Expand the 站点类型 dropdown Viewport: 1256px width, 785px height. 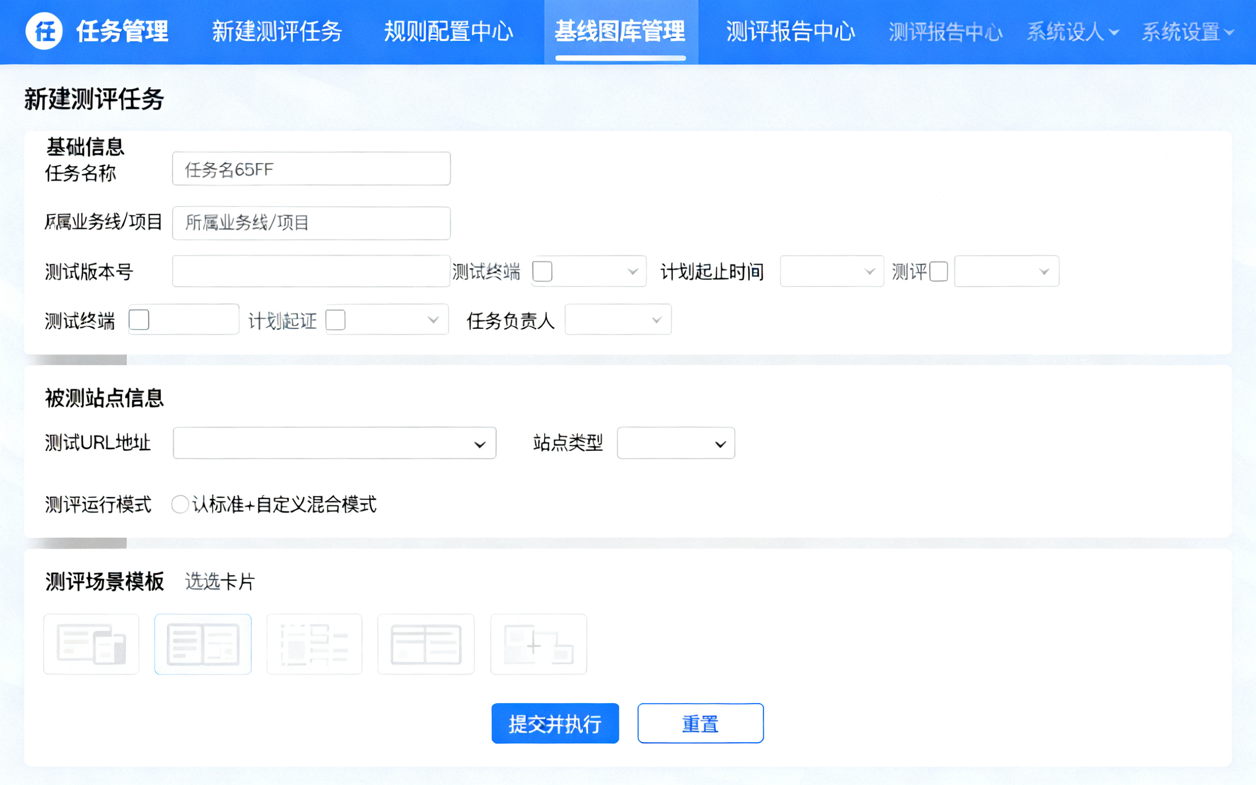[676, 443]
